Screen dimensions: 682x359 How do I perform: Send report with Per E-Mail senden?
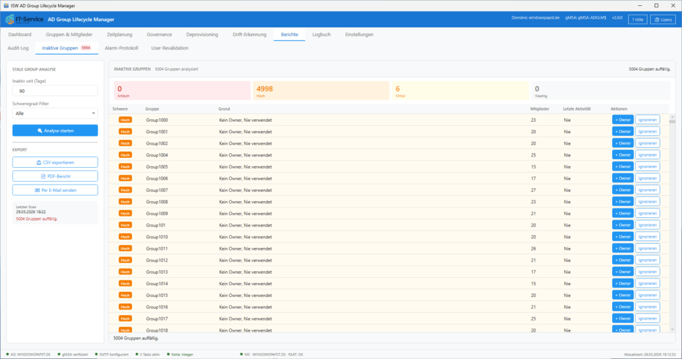(x=55, y=190)
